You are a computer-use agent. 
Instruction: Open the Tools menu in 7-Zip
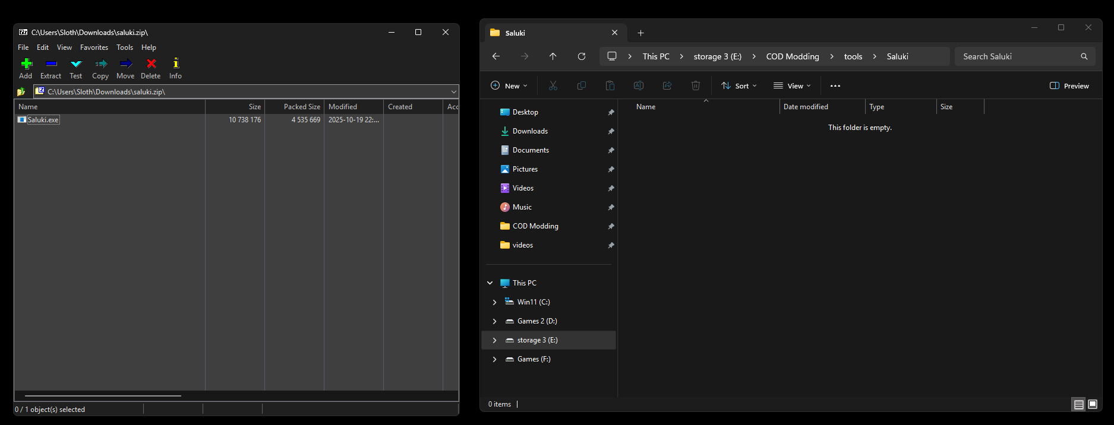point(125,47)
